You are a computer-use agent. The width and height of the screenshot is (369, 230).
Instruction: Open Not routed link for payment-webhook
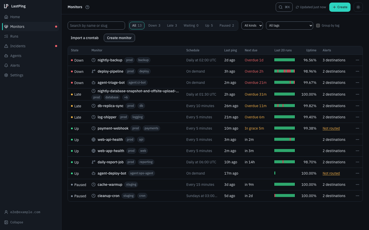pos(331,128)
